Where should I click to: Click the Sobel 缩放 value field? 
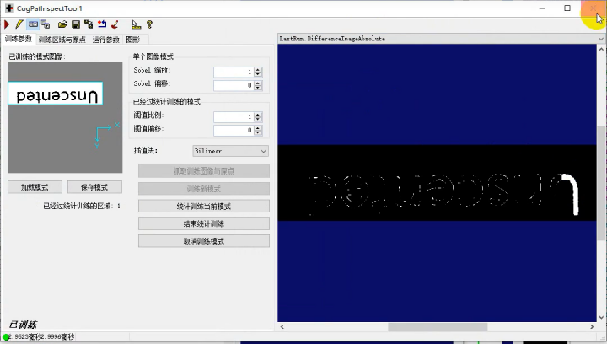coord(234,72)
